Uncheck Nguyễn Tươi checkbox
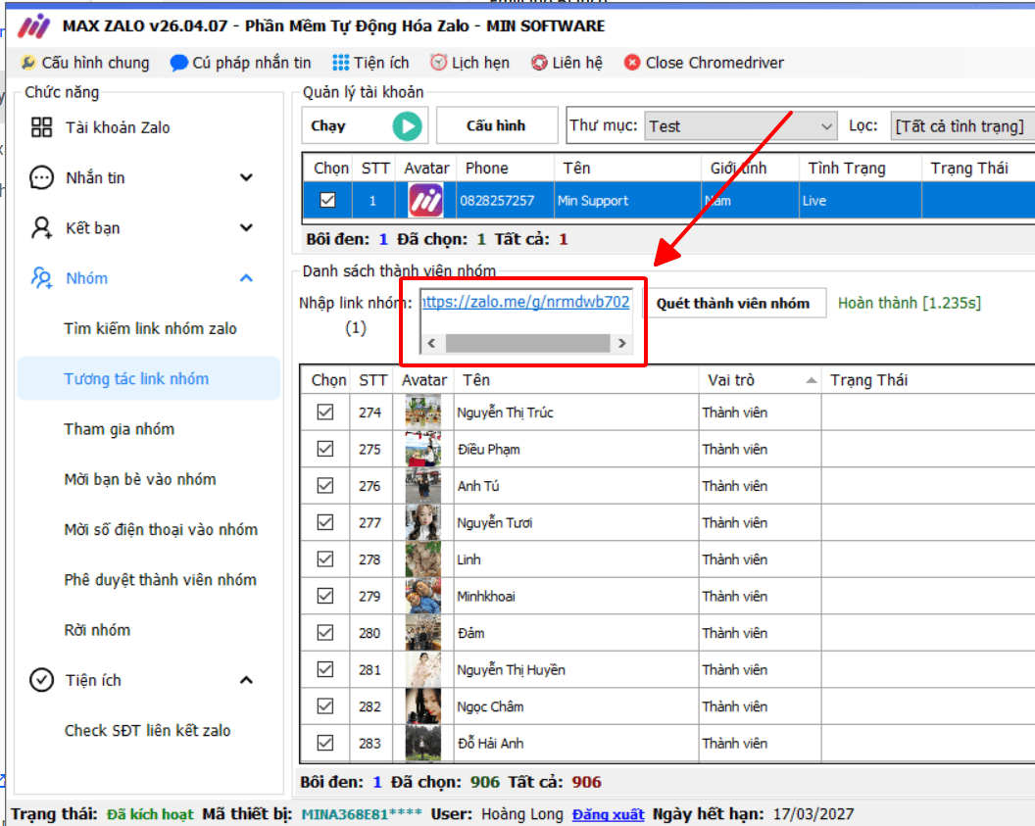This screenshot has height=826, width=1035. pyautogui.click(x=324, y=522)
